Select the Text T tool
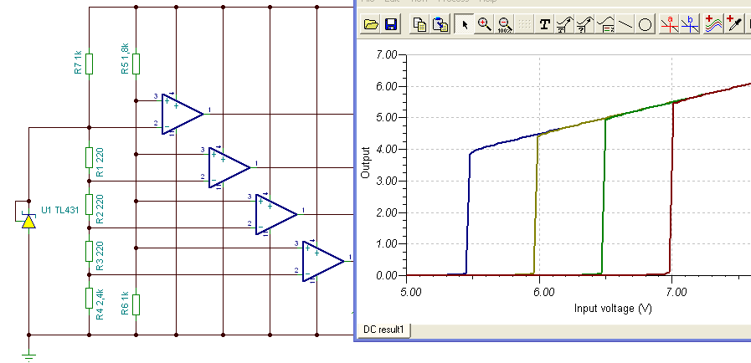 (544, 24)
